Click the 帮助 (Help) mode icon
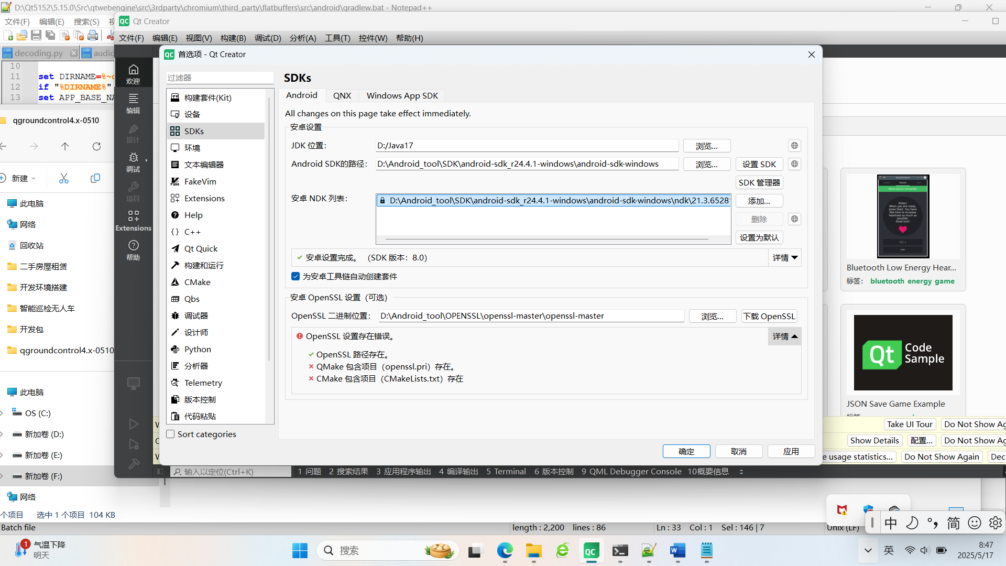Screen dimensions: 1006x566 click(134, 249)
